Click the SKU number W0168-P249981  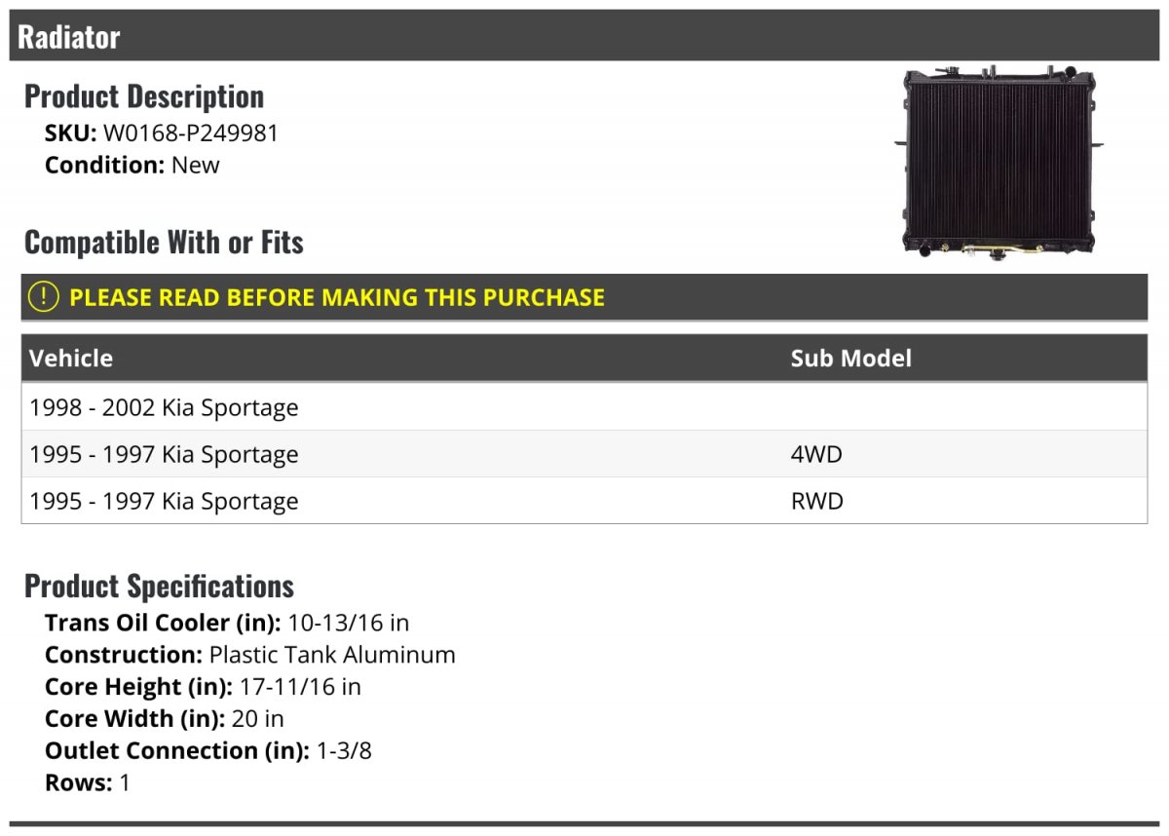191,133
